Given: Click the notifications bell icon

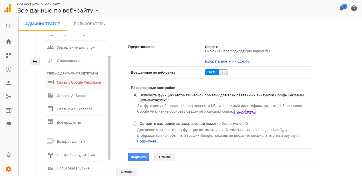Looking at the screenshot, I should pyautogui.click(x=341, y=8).
